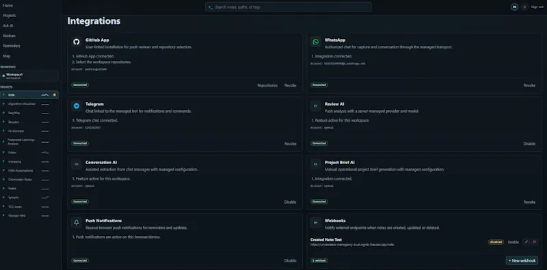Open the Map page

tap(7, 56)
